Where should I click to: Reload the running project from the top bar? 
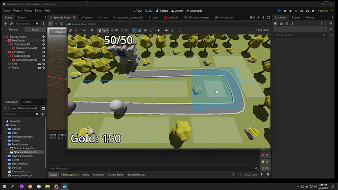pos(279,11)
